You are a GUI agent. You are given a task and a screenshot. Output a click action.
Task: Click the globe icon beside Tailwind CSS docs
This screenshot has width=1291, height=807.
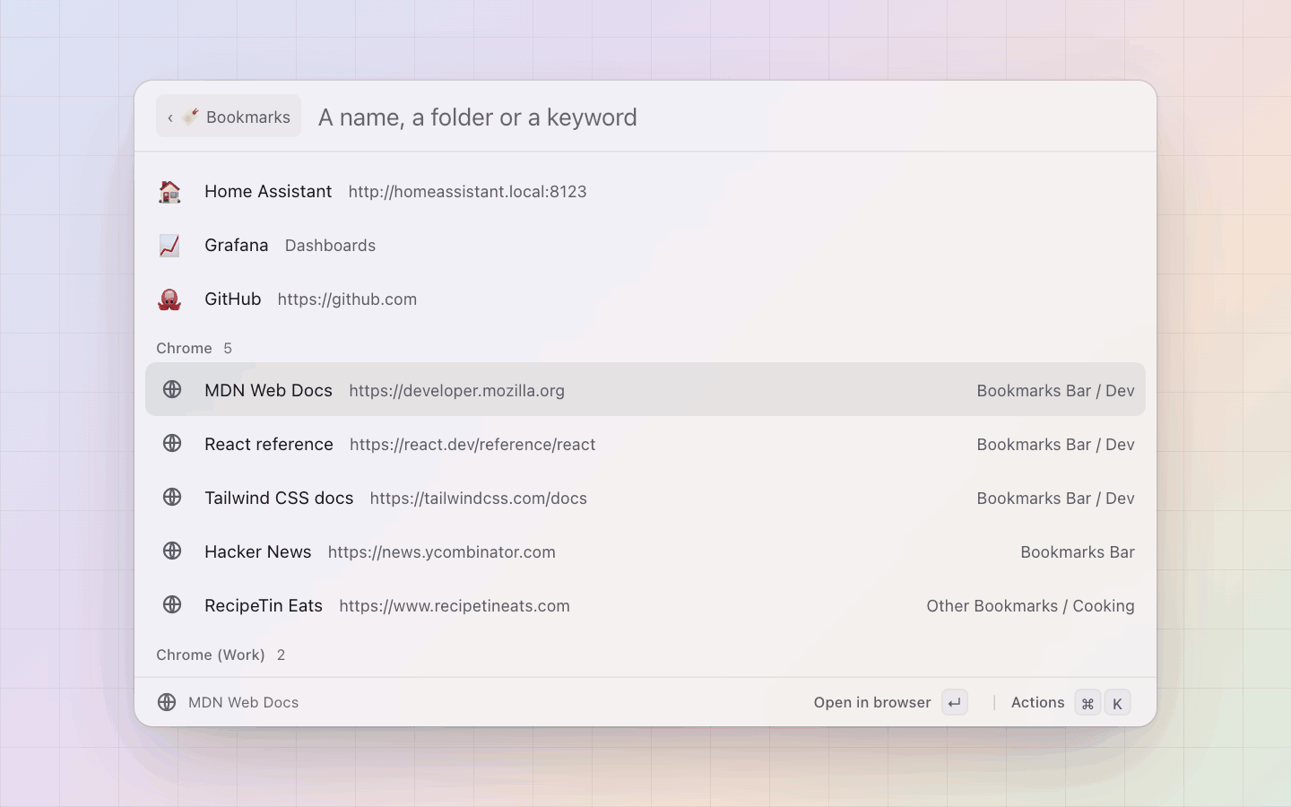tap(172, 497)
